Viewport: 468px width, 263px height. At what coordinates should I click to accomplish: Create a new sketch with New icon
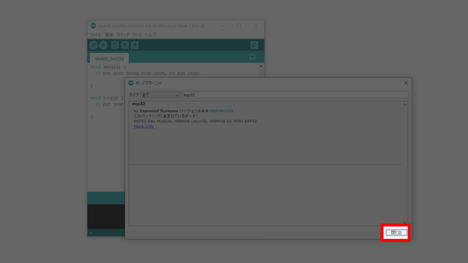(115, 45)
